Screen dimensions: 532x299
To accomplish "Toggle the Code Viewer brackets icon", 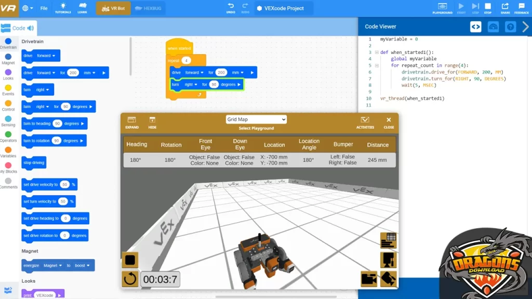I will pos(475,27).
